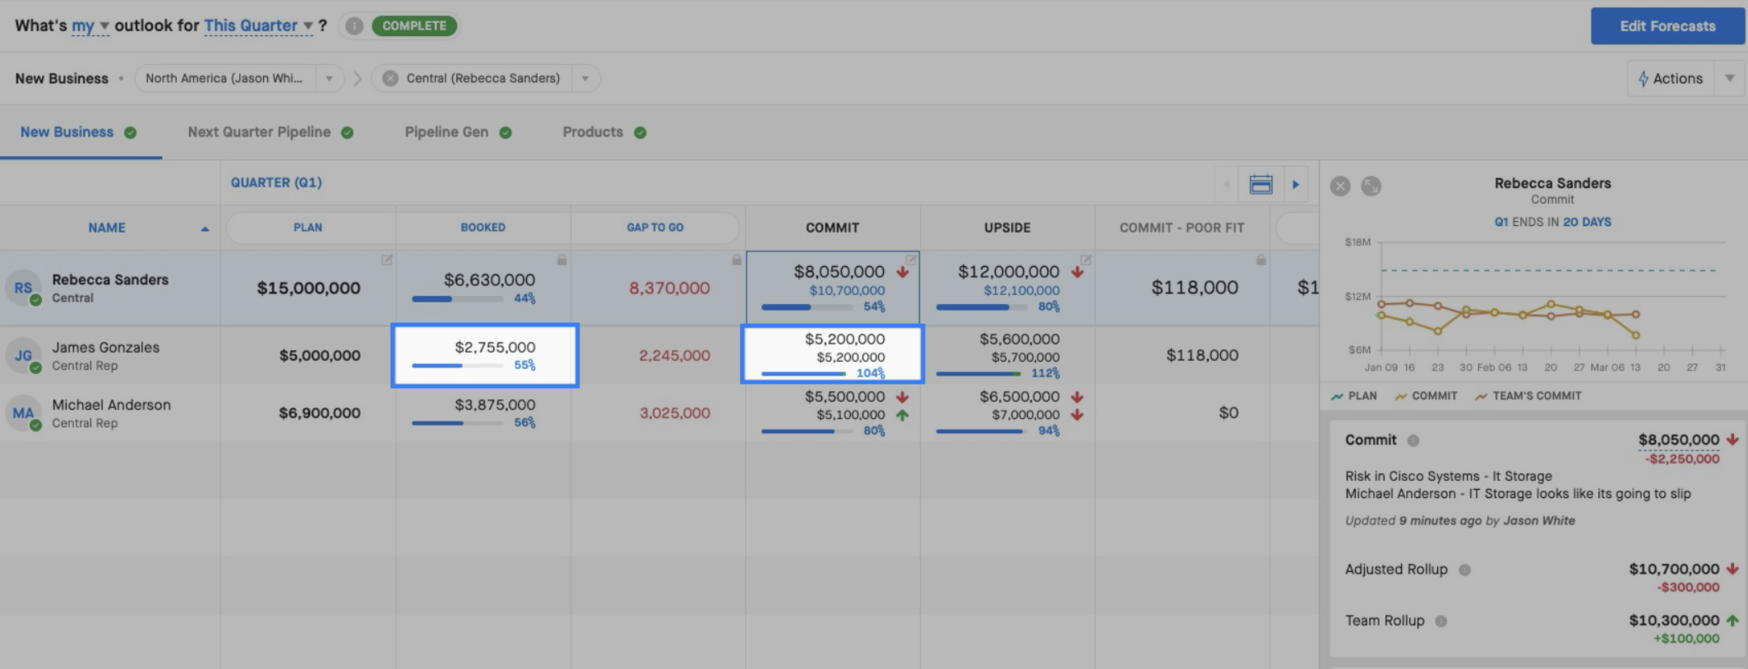
Task: Click the COMMIT - POOR FIT column header
Action: tap(1182, 228)
